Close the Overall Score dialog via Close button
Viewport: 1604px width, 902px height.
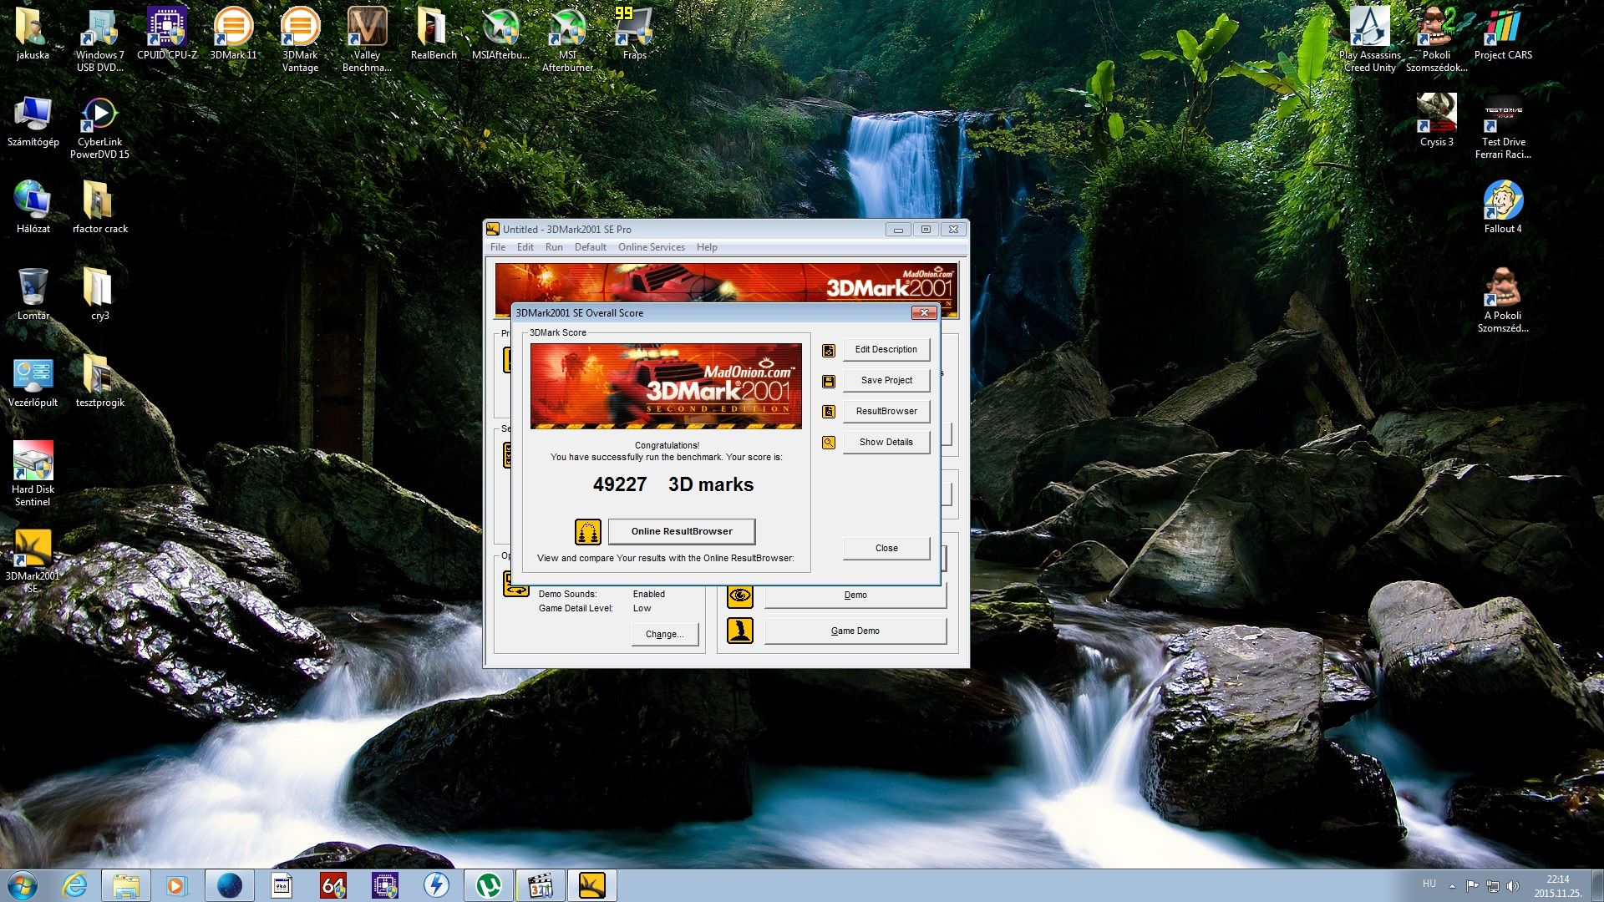pyautogui.click(x=886, y=548)
